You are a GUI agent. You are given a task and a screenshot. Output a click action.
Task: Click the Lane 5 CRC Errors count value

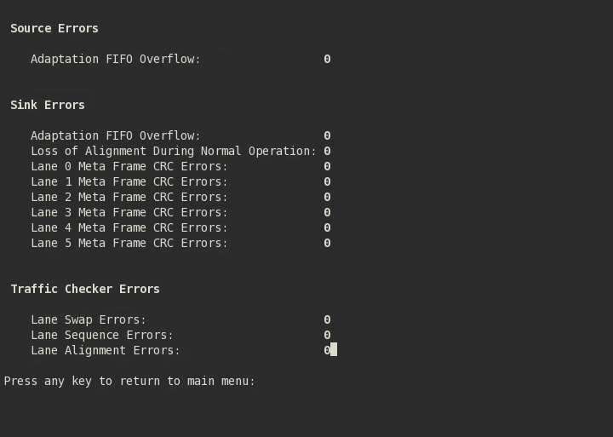(x=327, y=243)
